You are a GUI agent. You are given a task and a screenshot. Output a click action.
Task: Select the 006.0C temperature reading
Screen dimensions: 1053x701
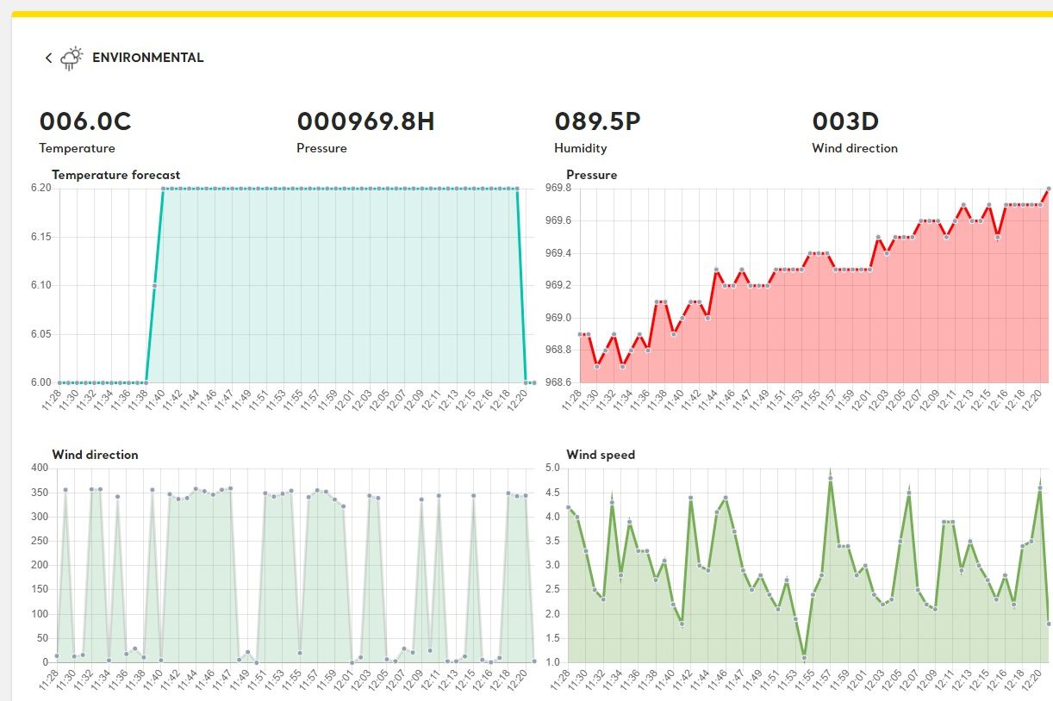pyautogui.click(x=85, y=121)
